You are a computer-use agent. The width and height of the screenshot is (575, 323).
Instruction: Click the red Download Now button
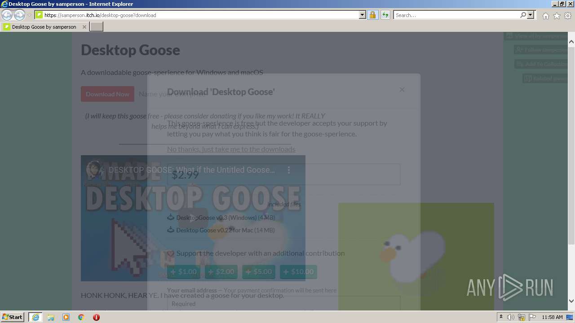pyautogui.click(x=107, y=94)
